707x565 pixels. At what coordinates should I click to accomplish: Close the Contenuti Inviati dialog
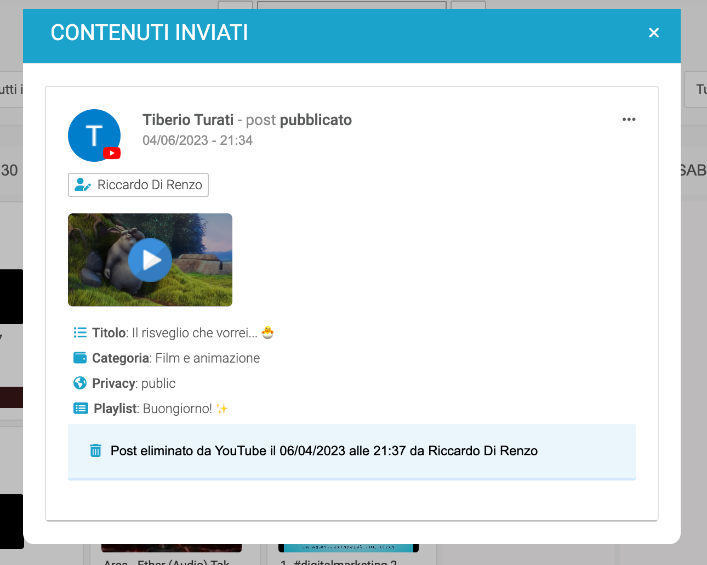point(653,33)
